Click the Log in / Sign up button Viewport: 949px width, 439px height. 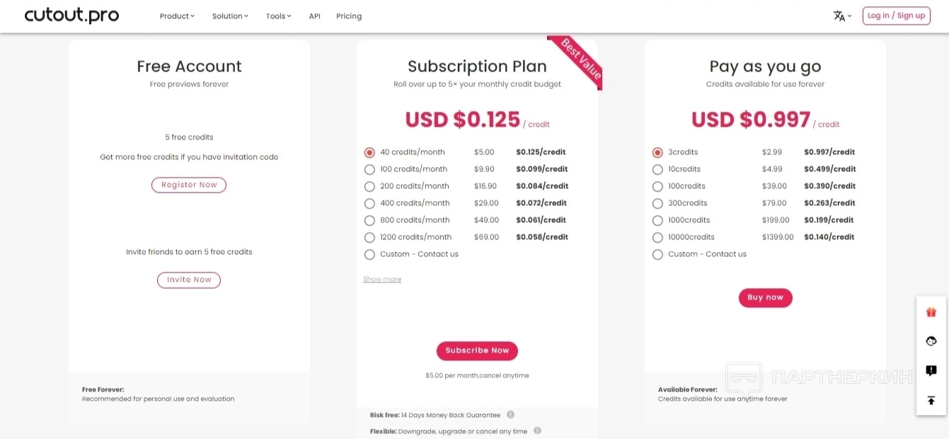tap(896, 16)
